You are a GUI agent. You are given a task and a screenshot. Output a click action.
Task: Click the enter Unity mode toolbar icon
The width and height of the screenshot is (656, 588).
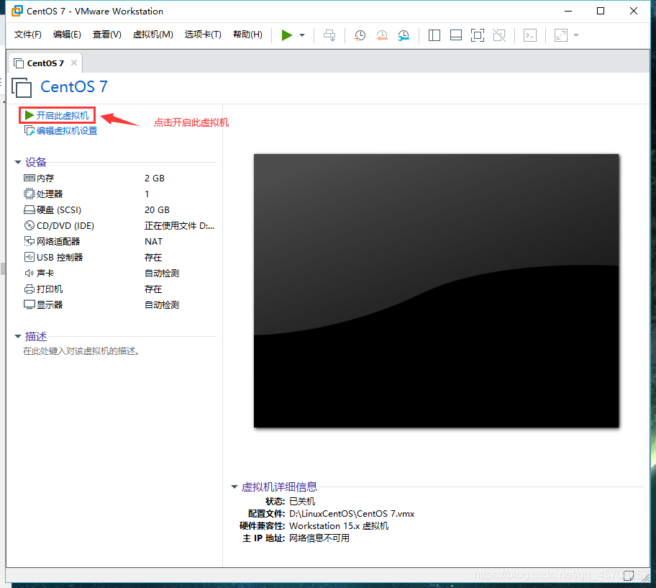[x=499, y=35]
